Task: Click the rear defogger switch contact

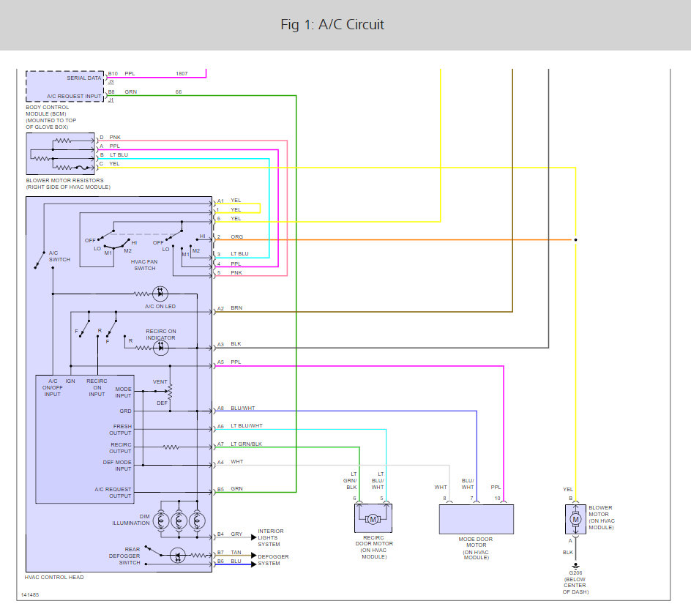Action: pyautogui.click(x=153, y=550)
